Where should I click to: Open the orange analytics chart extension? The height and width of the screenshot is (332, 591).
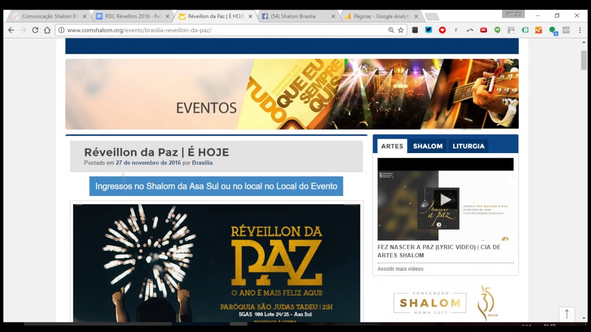538,30
